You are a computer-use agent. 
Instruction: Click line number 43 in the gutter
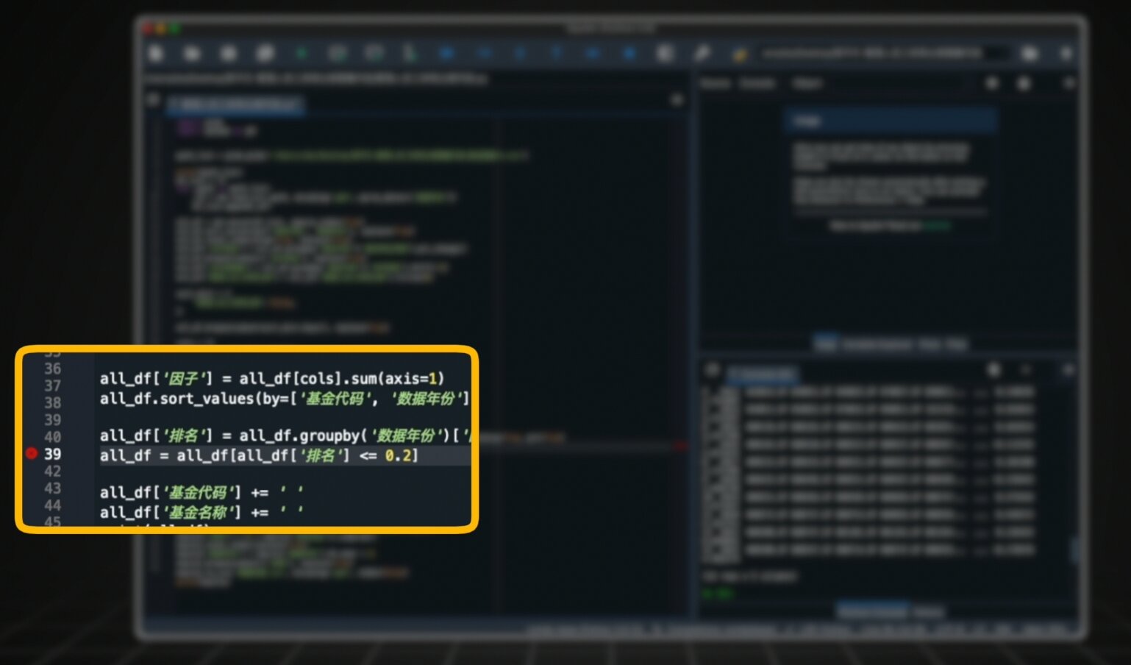tap(52, 488)
